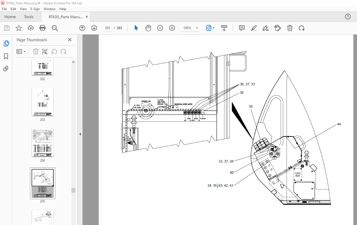357x225 pixels.
Task: Click the thumbnail panel scrollbar handle
Action: click(74, 190)
